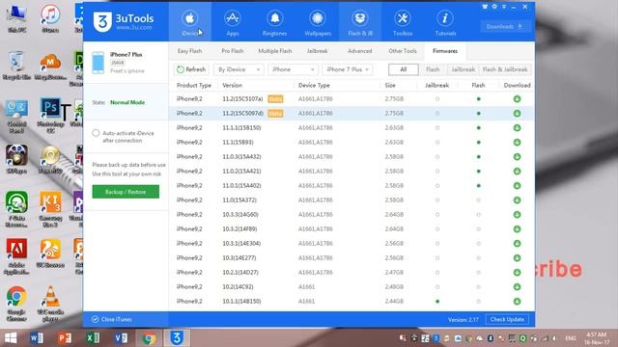Viewport: 618px width, 347px height.
Task: Click the Beta badge on 11.2(15C5107a)
Action: click(275, 99)
